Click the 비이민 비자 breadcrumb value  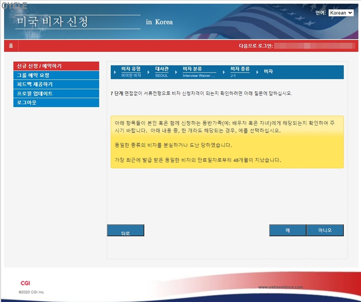coord(131,76)
